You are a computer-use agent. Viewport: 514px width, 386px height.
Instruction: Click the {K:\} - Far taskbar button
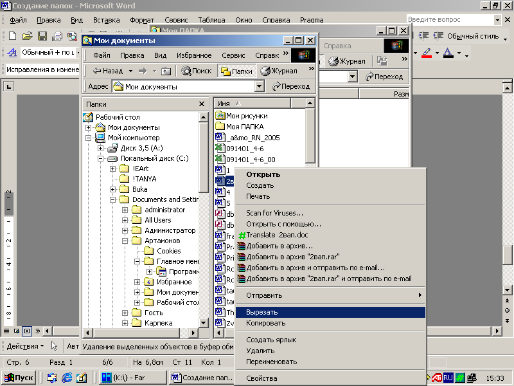[x=132, y=378]
